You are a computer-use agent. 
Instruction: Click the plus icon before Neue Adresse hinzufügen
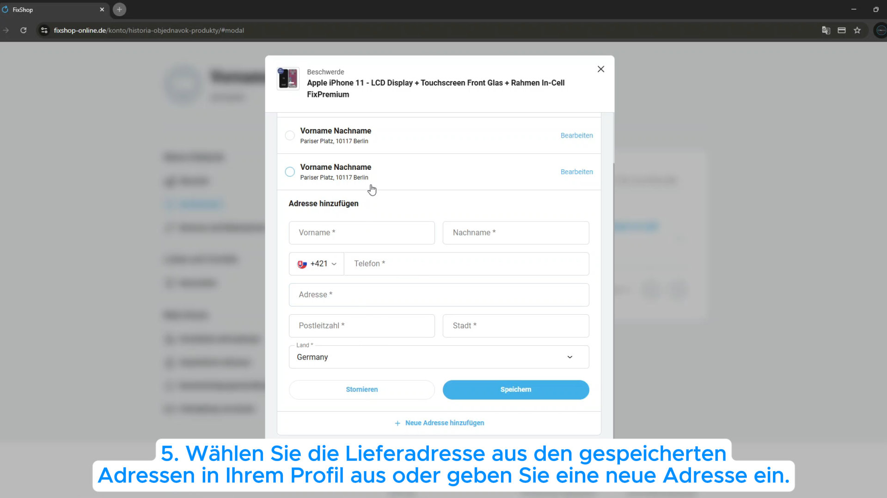point(397,423)
